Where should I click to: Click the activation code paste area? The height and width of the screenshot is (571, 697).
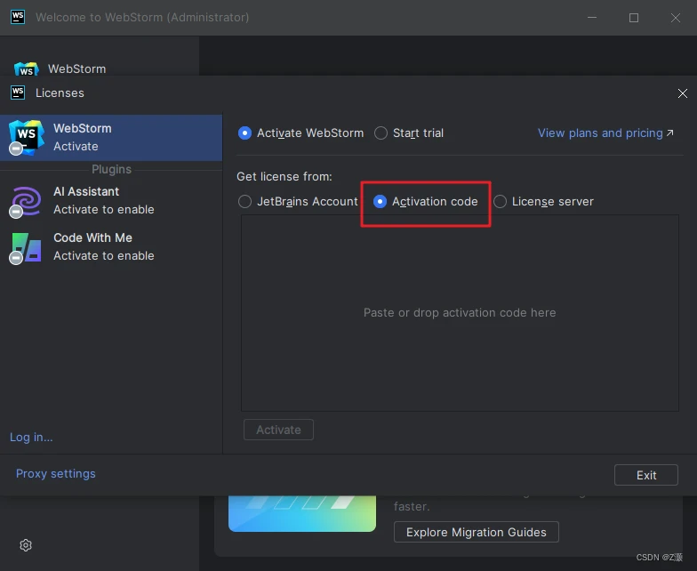460,313
